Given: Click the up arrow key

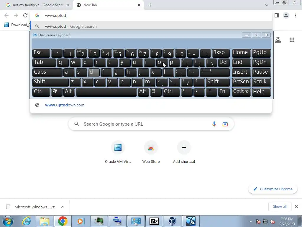Looking at the screenshot, I should pos(199,82).
